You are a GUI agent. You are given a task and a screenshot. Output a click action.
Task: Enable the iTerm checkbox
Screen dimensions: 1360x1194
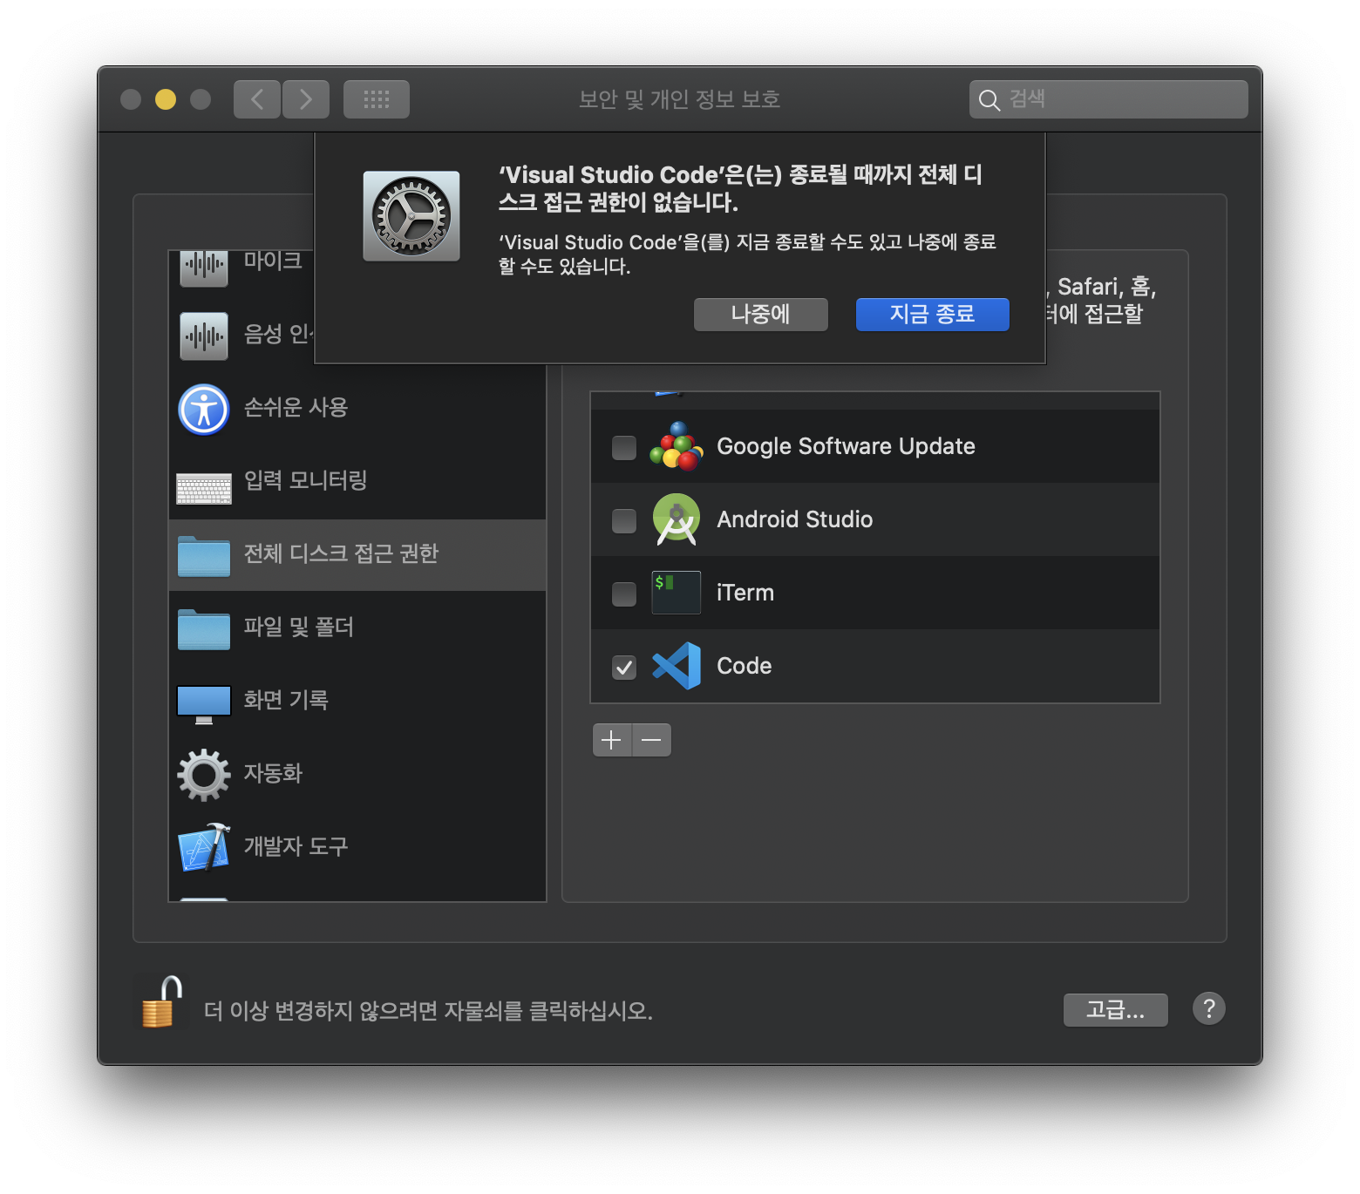pyautogui.click(x=624, y=594)
